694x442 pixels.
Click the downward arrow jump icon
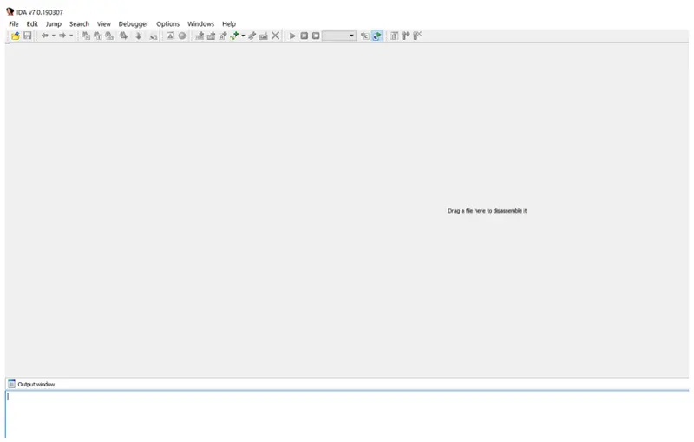click(139, 36)
